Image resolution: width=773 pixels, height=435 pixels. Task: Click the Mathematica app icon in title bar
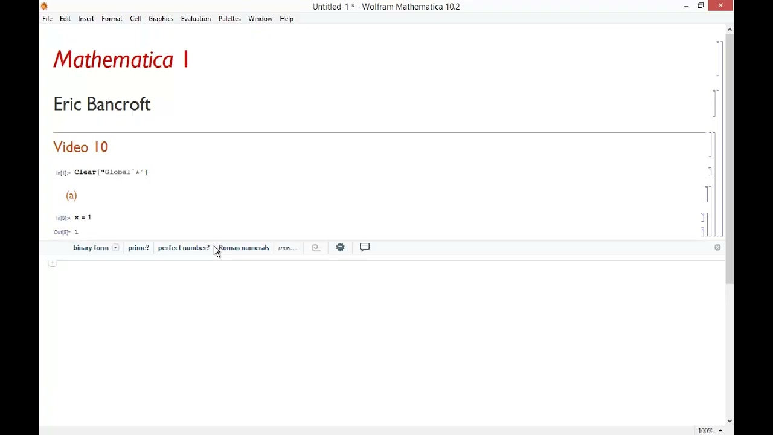click(44, 6)
